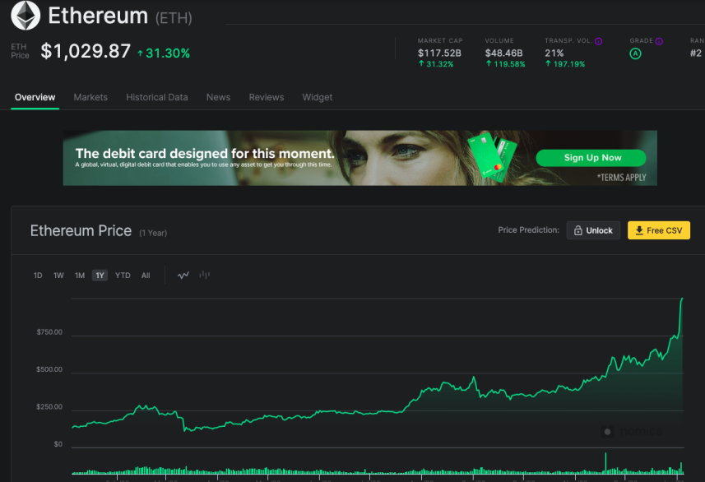The height and width of the screenshot is (482, 705).
Task: Click the padlock icon on Unlock
Action: pos(578,230)
